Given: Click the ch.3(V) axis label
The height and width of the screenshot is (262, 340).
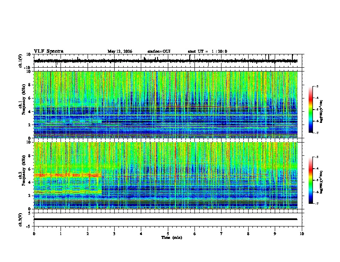Looking at the screenshot, I should click(x=21, y=220).
